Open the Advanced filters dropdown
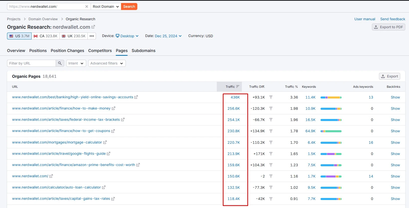 pyautogui.click(x=107, y=63)
